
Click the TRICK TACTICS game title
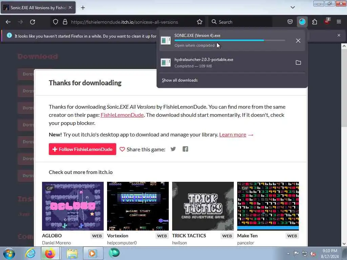click(x=189, y=236)
